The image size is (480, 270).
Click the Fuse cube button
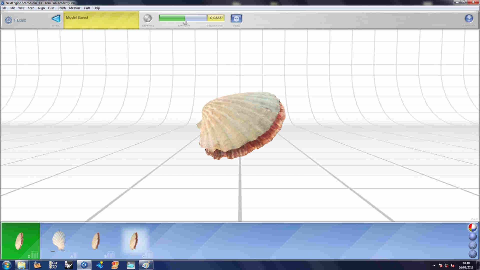point(236,18)
